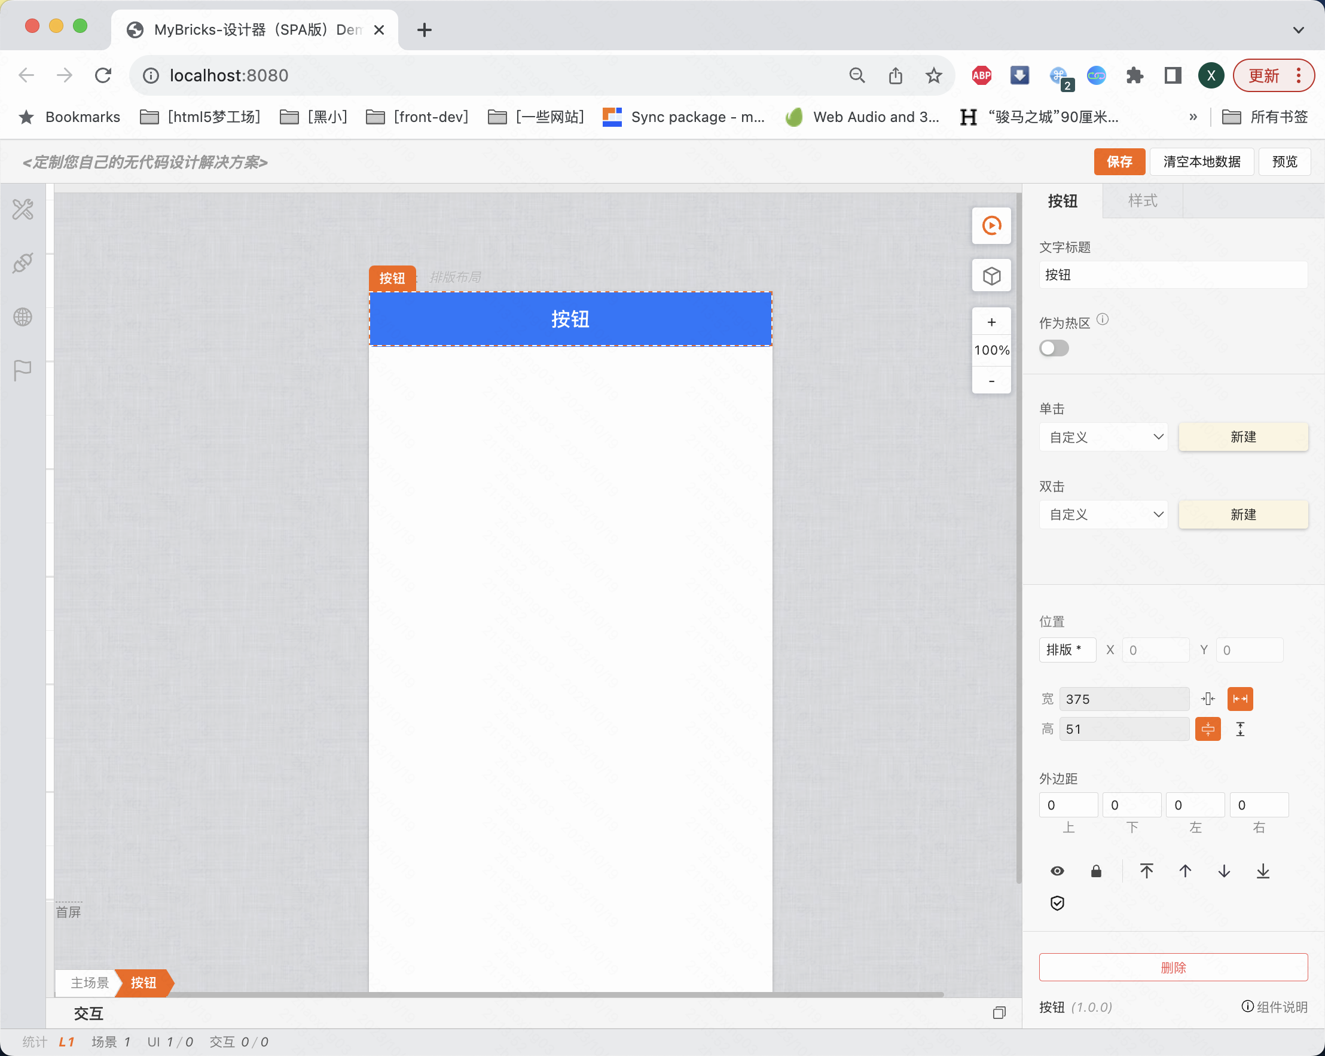Click the browser extensions puzzle icon

1134,75
